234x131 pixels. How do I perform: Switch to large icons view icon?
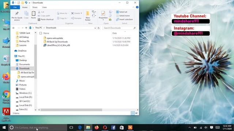136,113
